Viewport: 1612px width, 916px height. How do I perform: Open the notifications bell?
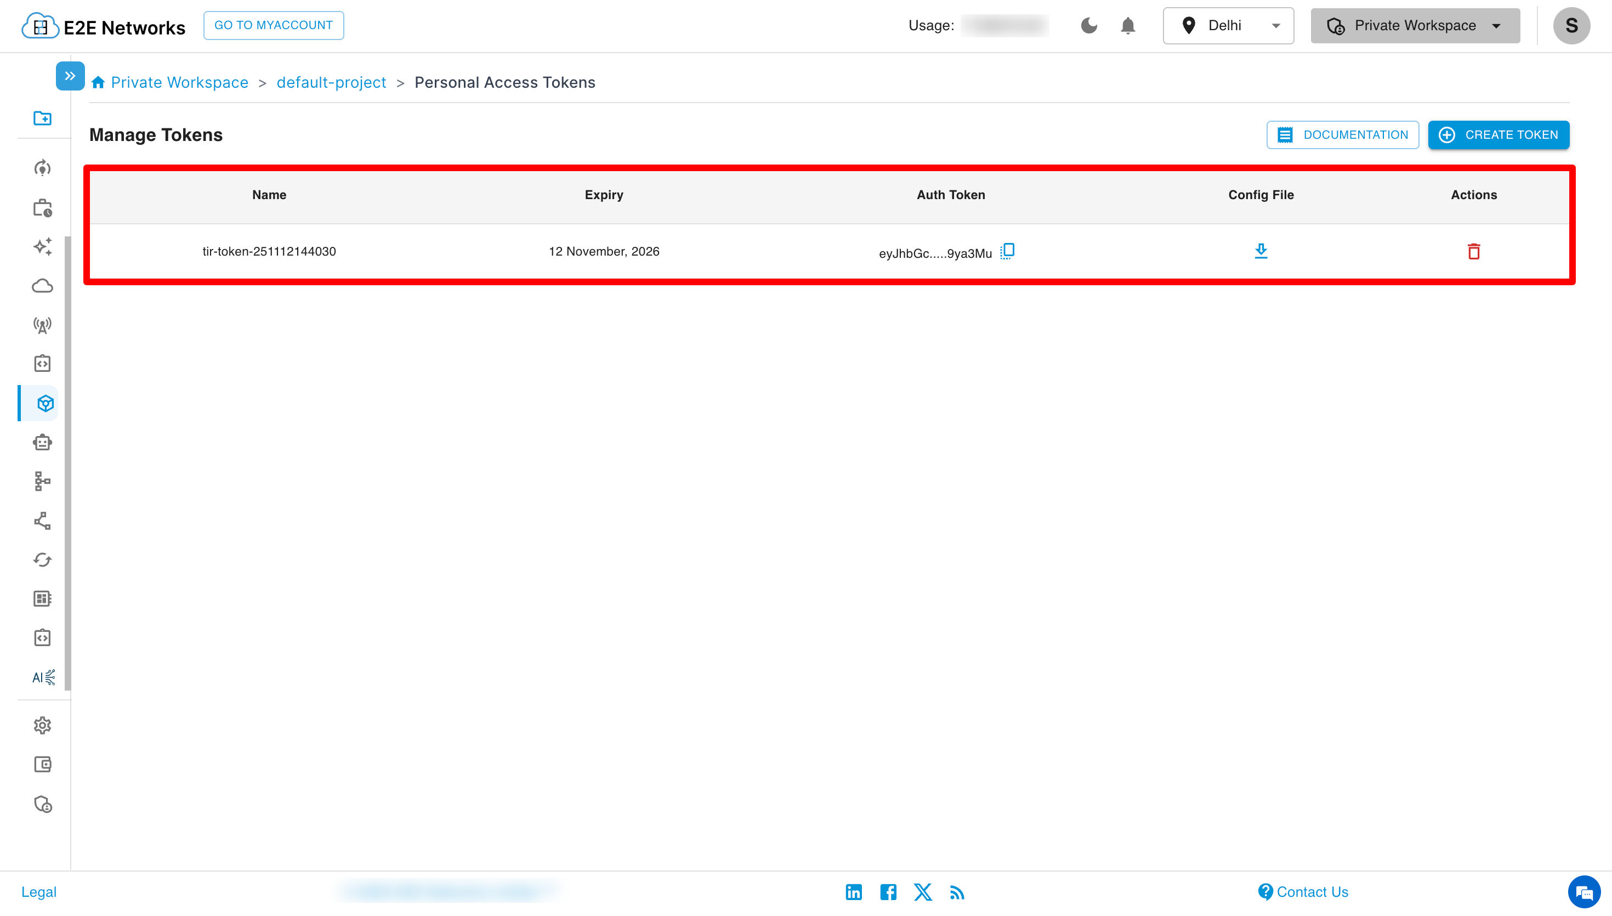pyautogui.click(x=1128, y=26)
